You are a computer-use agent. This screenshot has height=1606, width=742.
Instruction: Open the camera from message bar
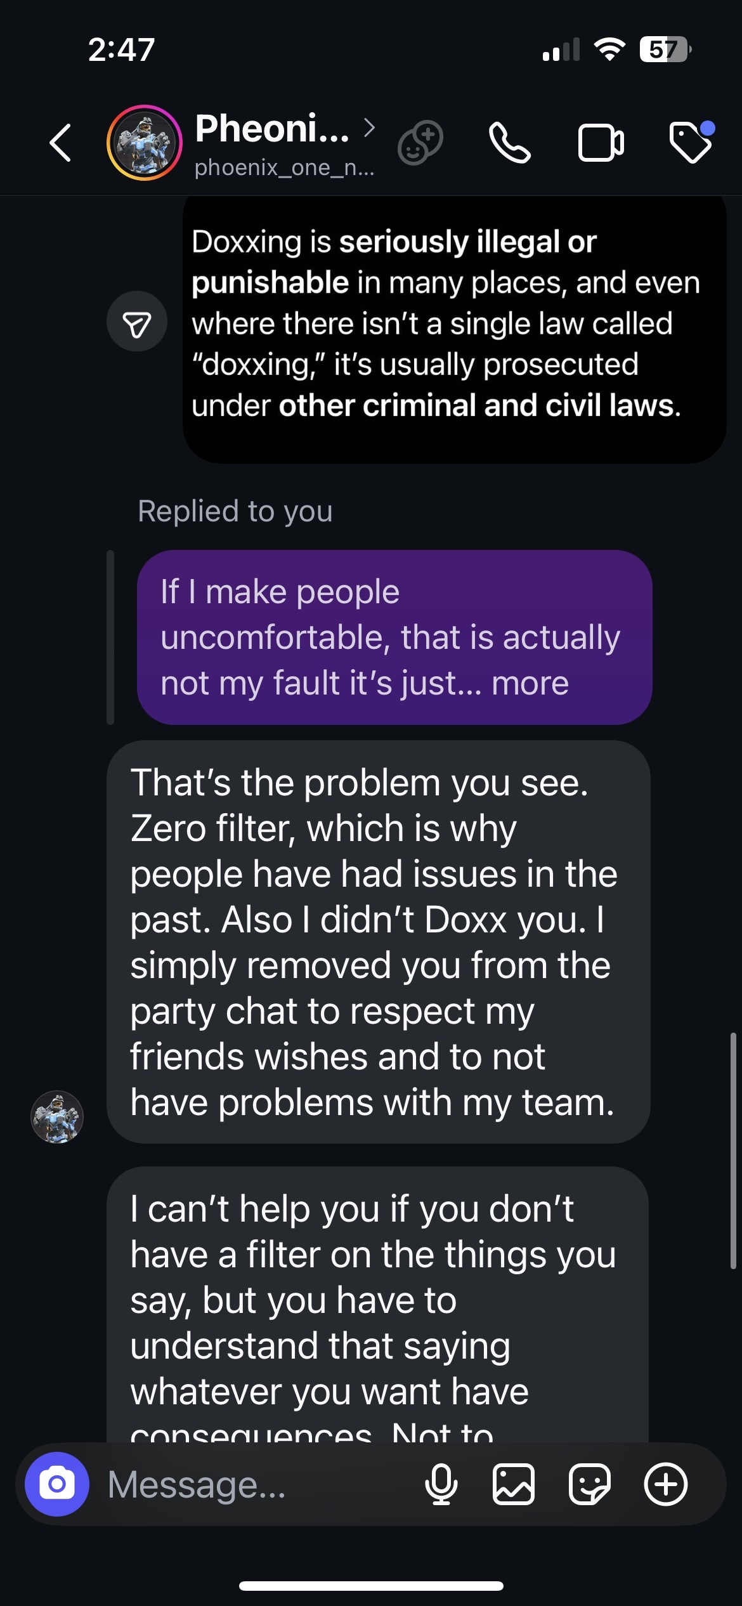[57, 1484]
